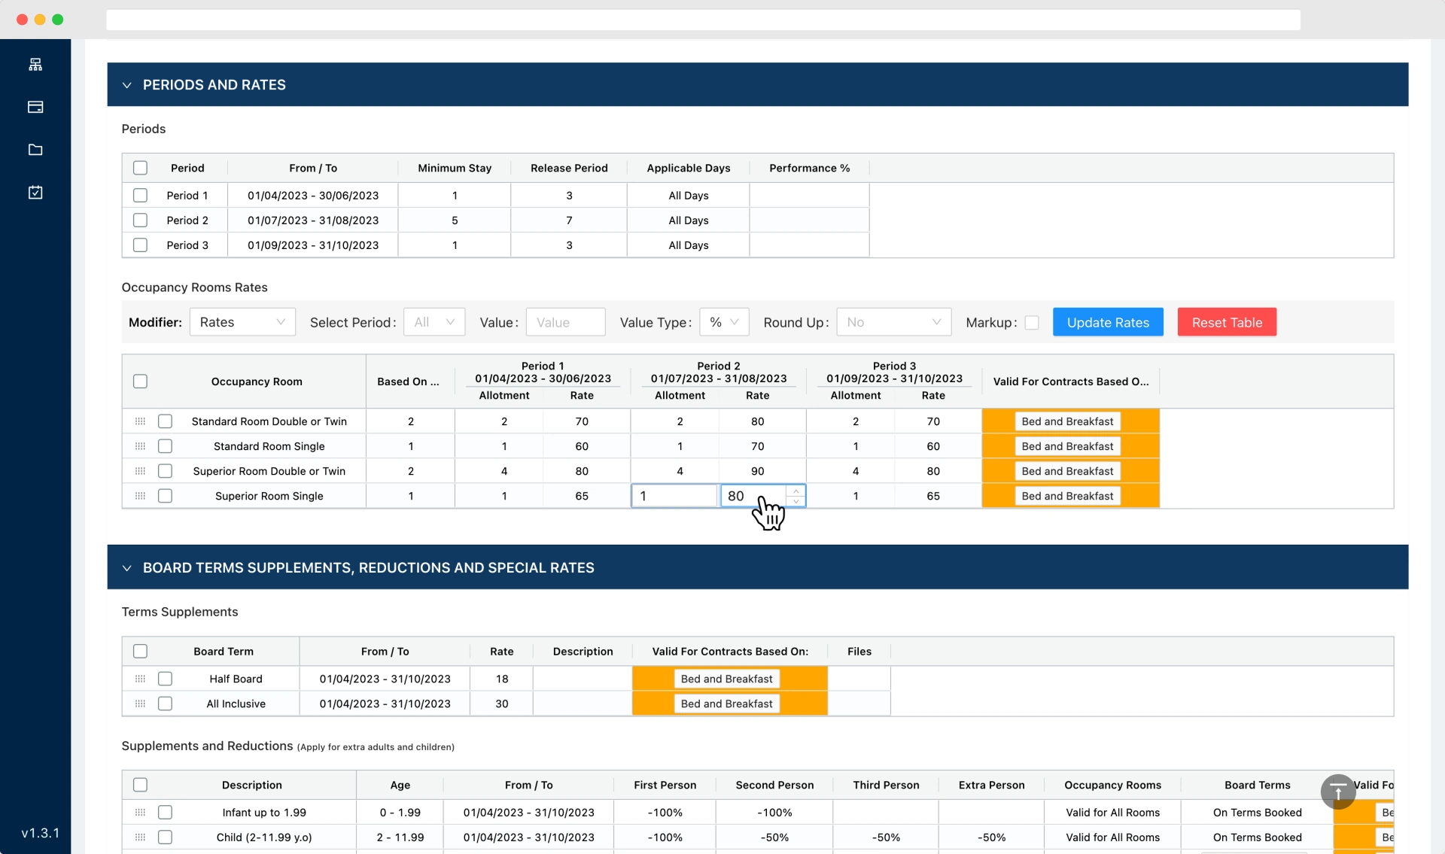Grab drag handle of Half Board row
This screenshot has width=1445, height=854.
pos(140,679)
